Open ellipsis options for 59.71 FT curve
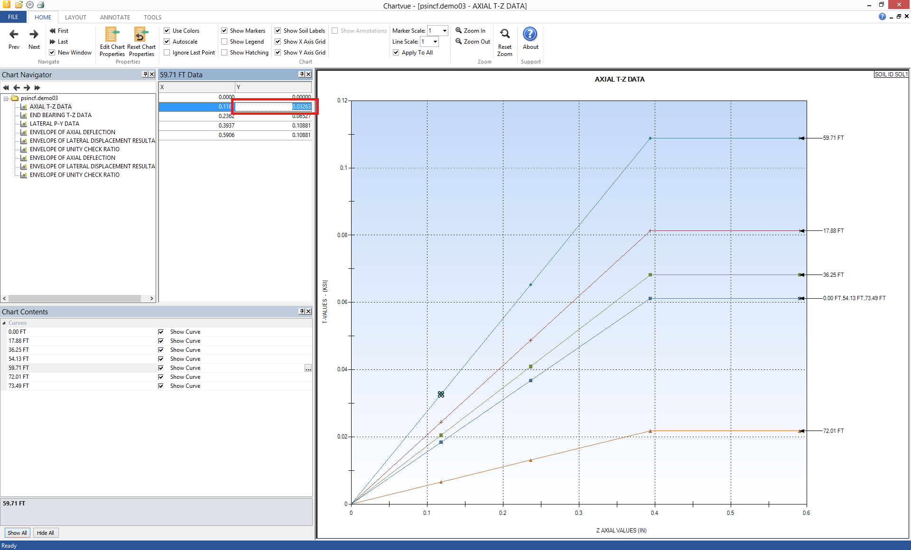Screen dimensions: 911x550 [308, 368]
